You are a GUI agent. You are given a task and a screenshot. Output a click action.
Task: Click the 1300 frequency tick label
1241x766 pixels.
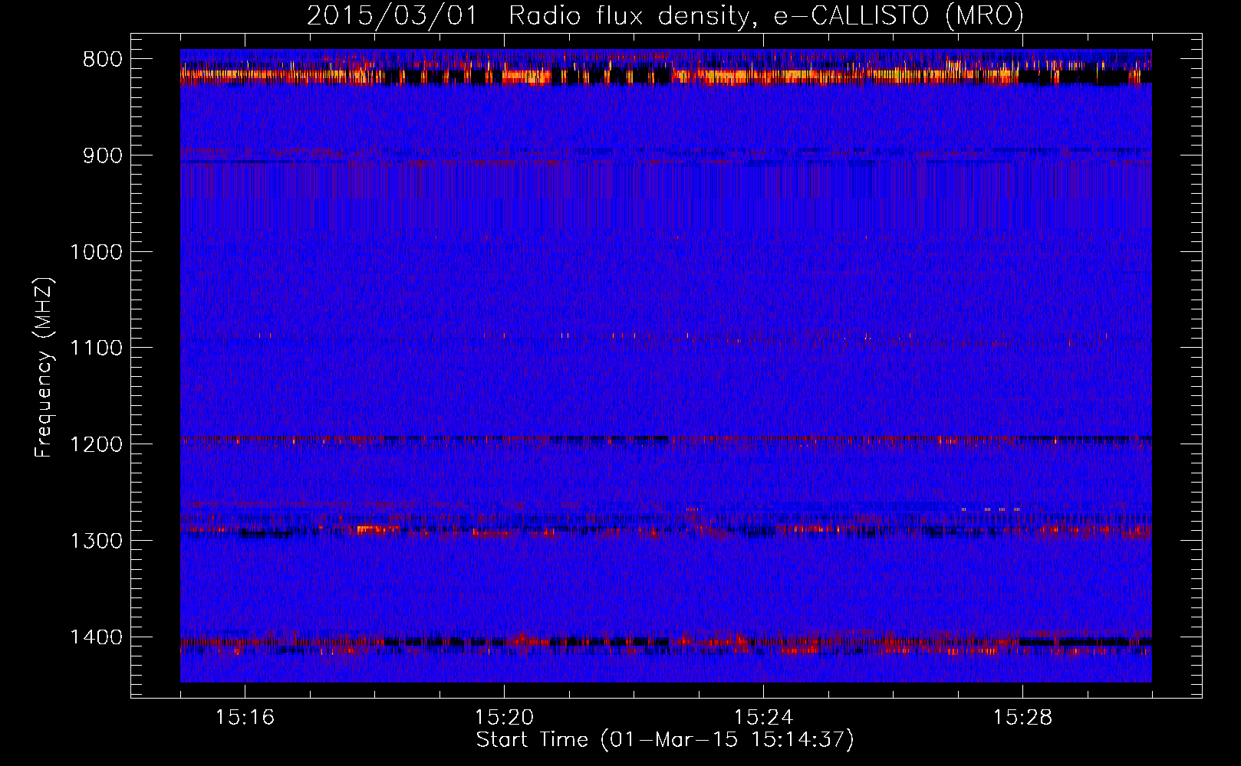(97, 542)
